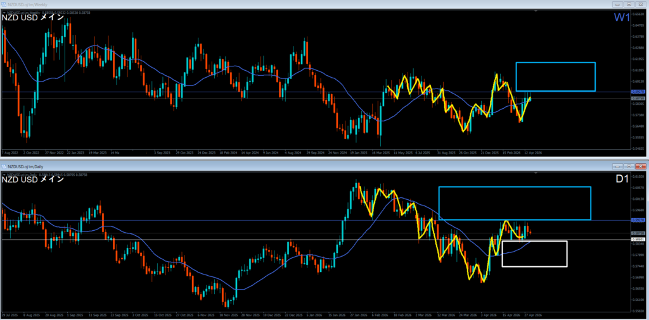The width and height of the screenshot is (649, 320).
Task: Select the blue rectangle on daily chart
Action: pyautogui.click(x=514, y=187)
